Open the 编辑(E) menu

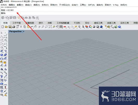pyautogui.click(x=12, y=5)
